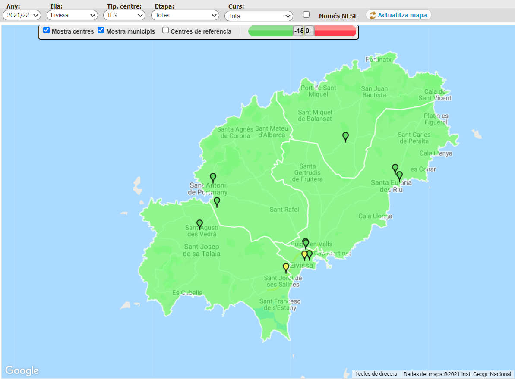Click the -15 slider handle

click(x=298, y=31)
